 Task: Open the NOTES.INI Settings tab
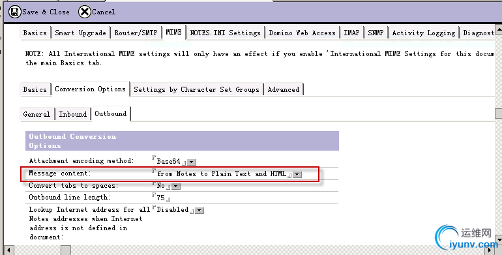225,33
